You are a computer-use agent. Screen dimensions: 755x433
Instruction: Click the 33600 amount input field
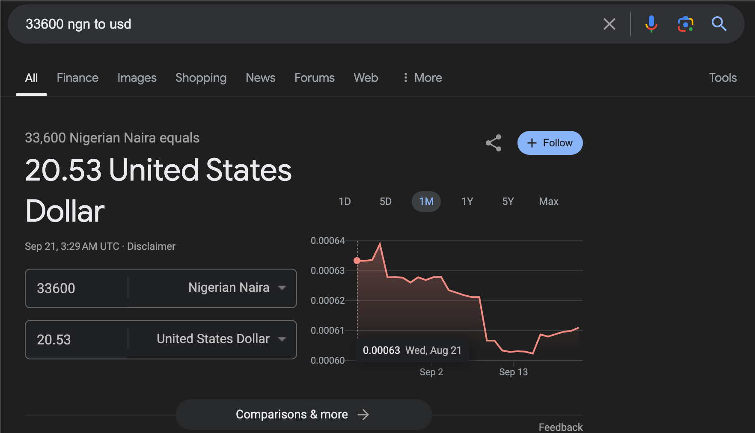77,288
